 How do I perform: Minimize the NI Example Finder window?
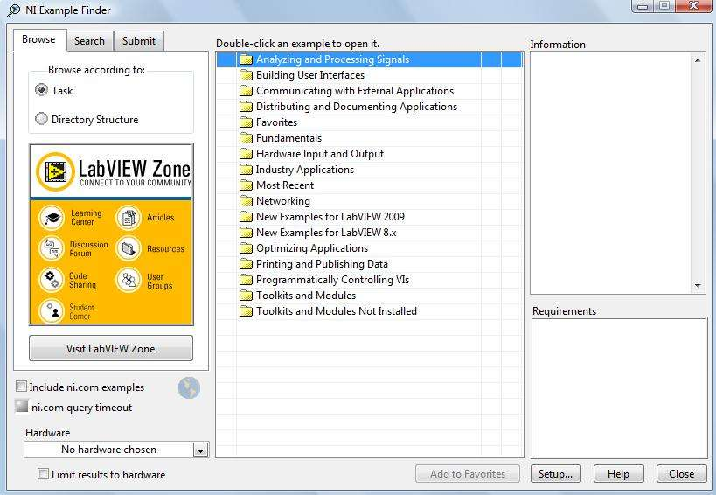pyautogui.click(x=643, y=6)
